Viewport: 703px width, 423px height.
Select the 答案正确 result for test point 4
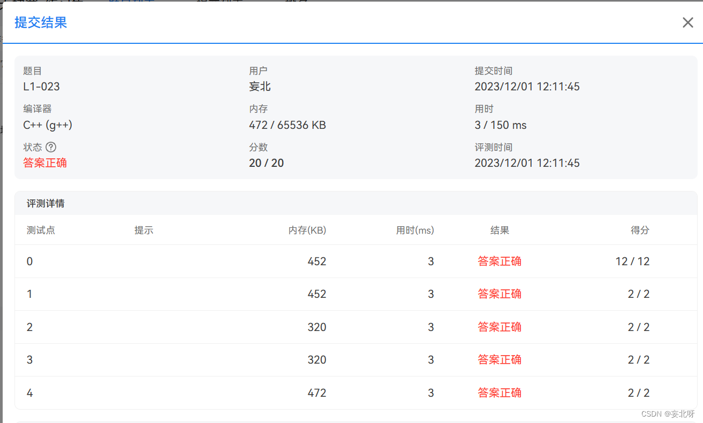[x=500, y=393]
